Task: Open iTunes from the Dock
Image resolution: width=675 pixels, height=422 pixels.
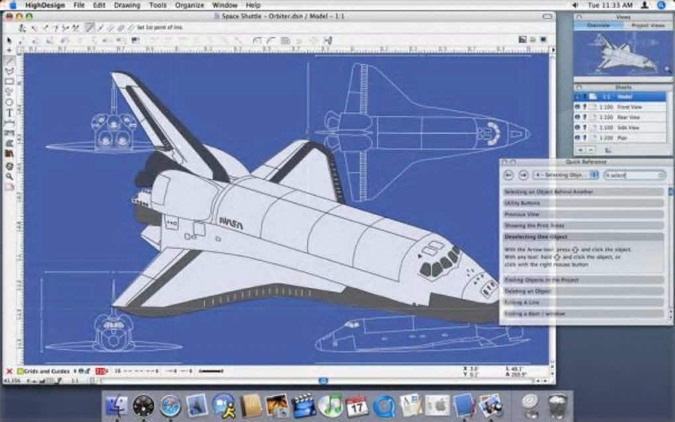Action: point(330,405)
